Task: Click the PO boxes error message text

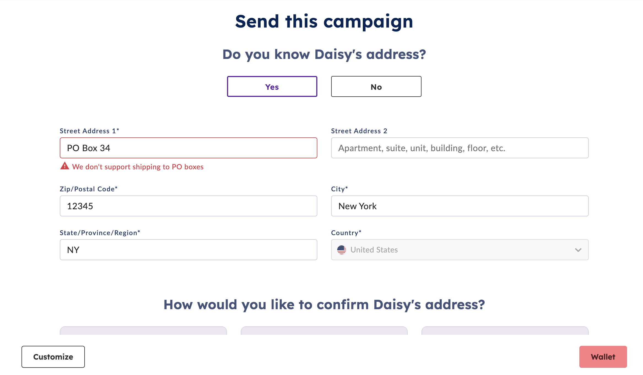Action: point(138,167)
